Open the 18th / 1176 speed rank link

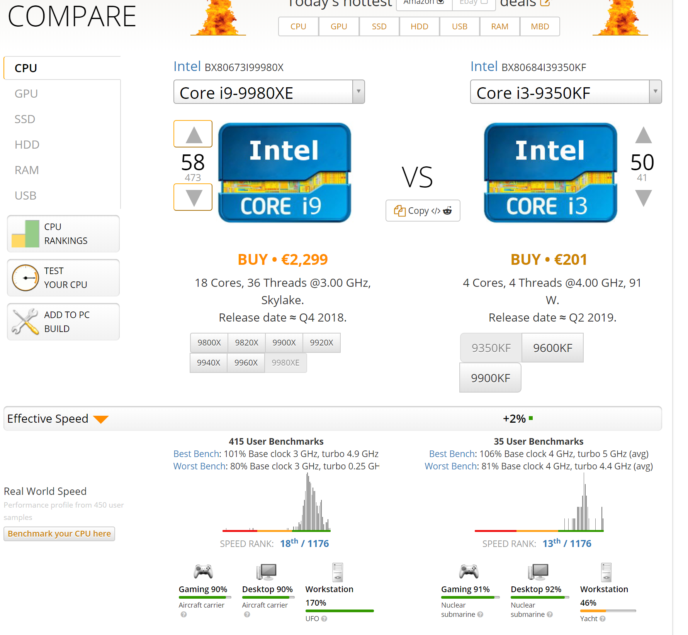coord(304,543)
